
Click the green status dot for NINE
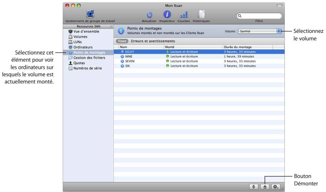click(167, 56)
